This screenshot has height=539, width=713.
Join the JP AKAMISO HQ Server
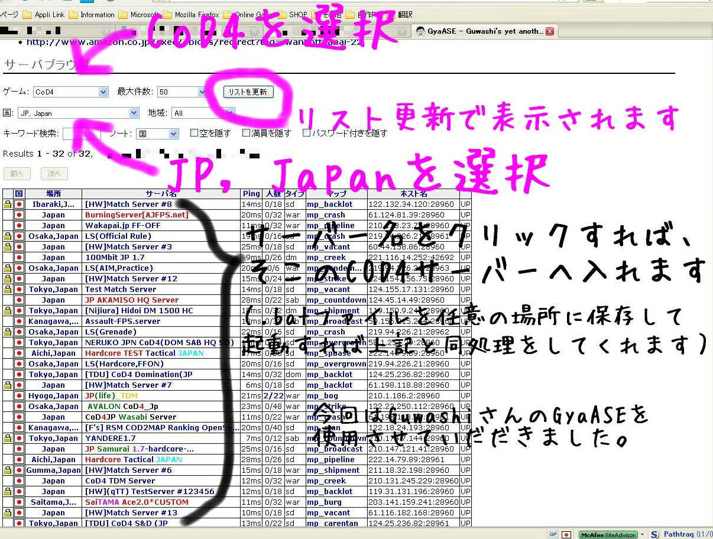[x=132, y=300]
